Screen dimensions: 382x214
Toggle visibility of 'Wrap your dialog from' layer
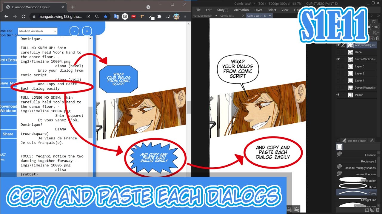(x=338, y=45)
